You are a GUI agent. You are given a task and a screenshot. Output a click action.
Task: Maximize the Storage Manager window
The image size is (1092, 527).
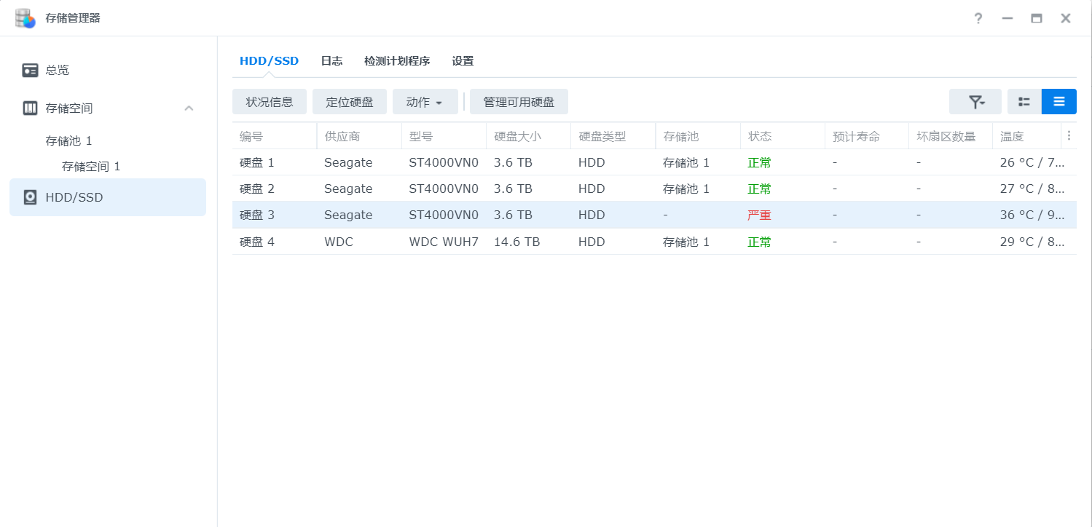pyautogui.click(x=1037, y=18)
